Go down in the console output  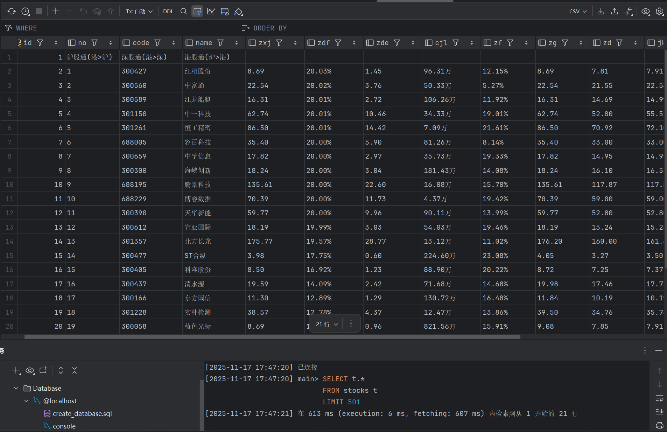(659, 384)
